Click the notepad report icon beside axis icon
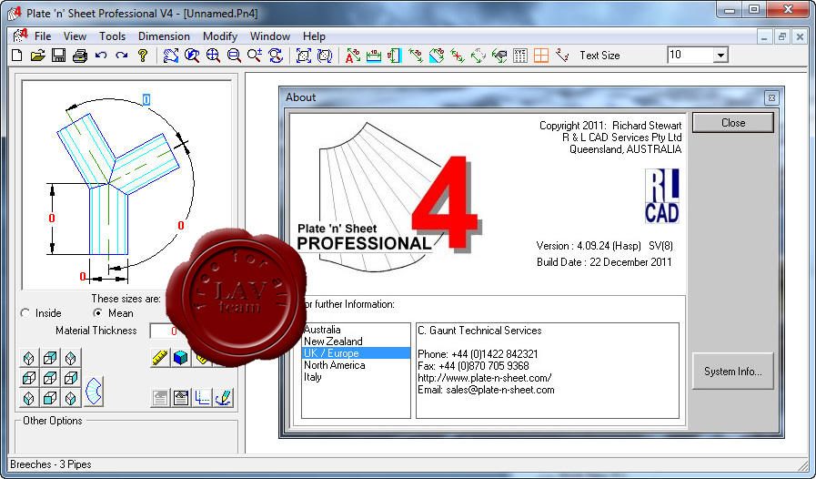Viewport: 816px width, 479px height. 181,398
